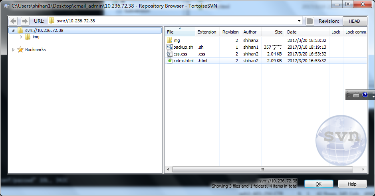Click the backup.sh file icon
Viewport: 375px width, 196px height.
(170, 47)
